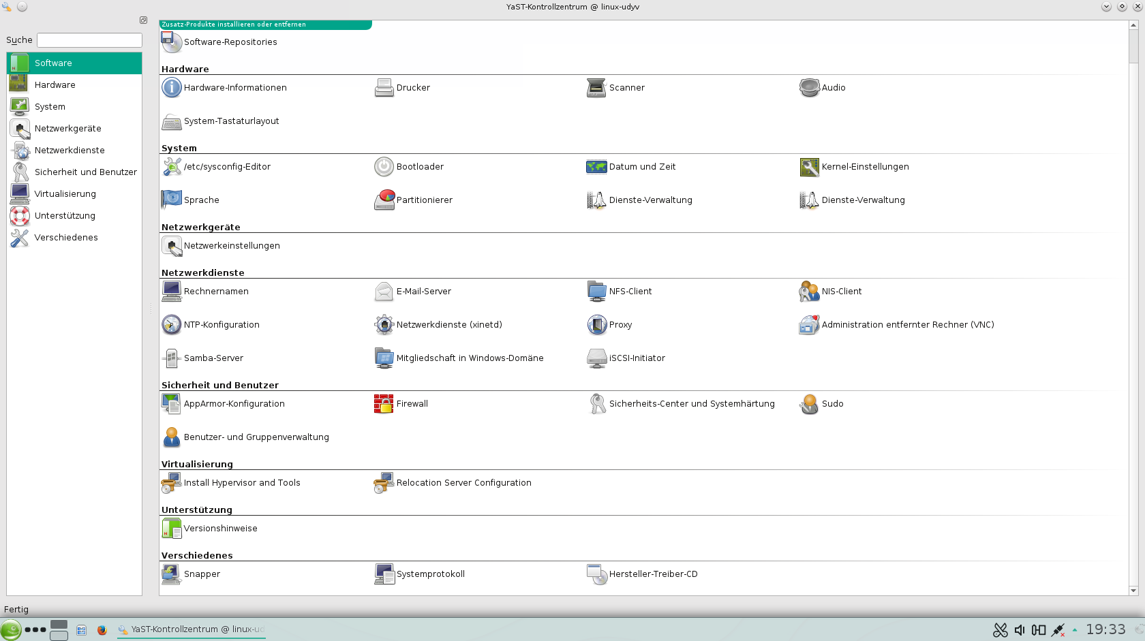This screenshot has width=1145, height=641.
Task: Open the Drucker (printer) configuration
Action: (413, 87)
